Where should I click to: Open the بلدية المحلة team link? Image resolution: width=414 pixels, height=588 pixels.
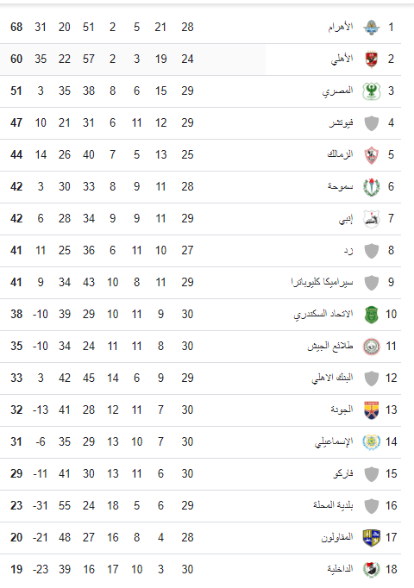click(x=333, y=505)
